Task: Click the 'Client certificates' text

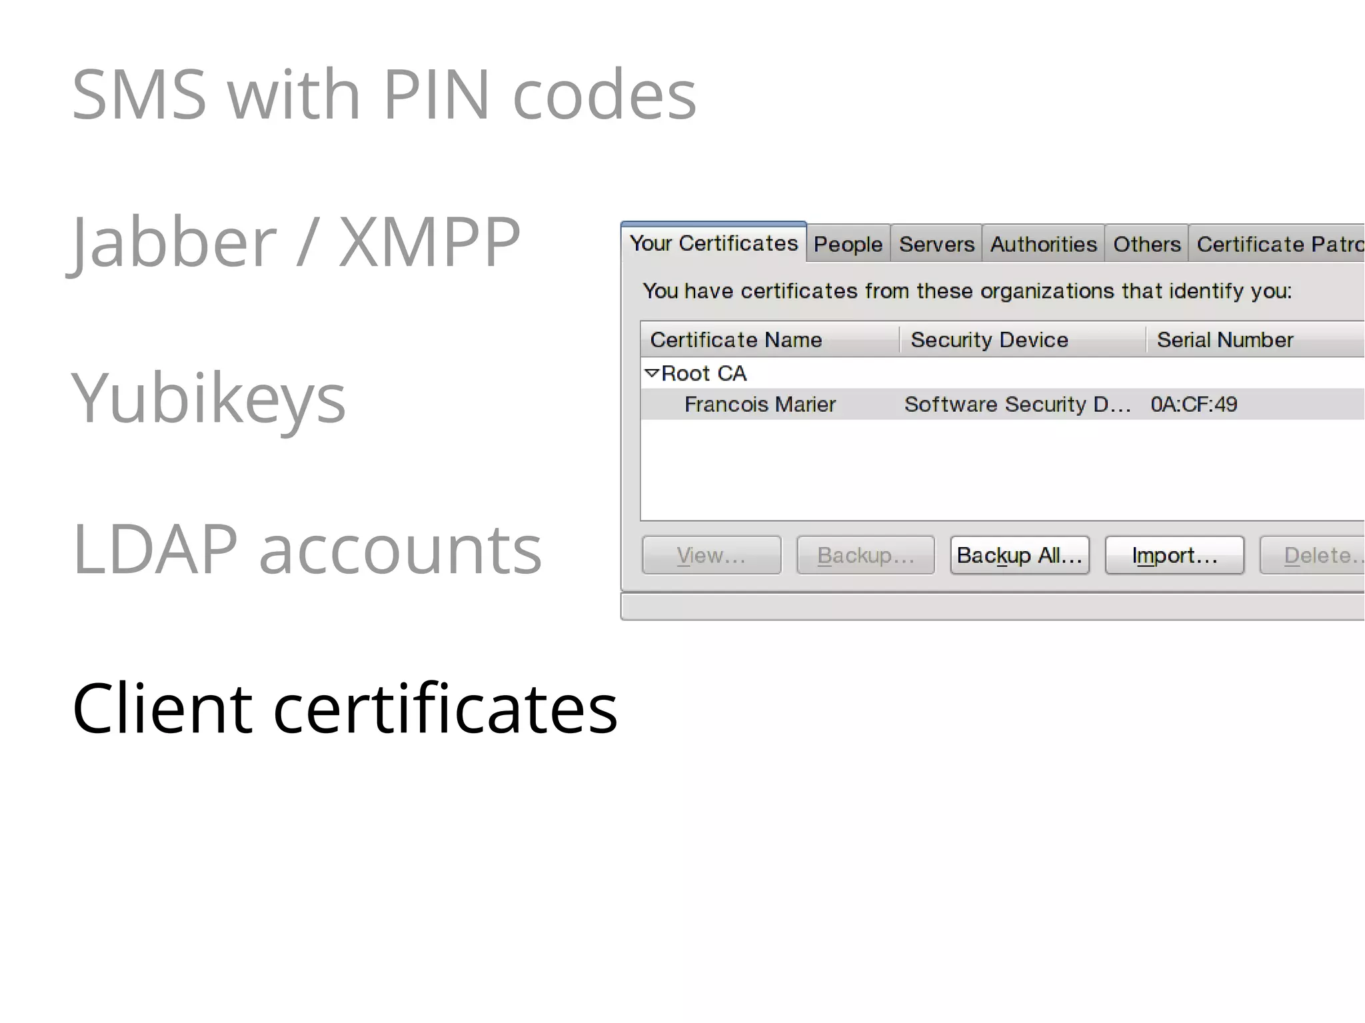Action: click(345, 707)
